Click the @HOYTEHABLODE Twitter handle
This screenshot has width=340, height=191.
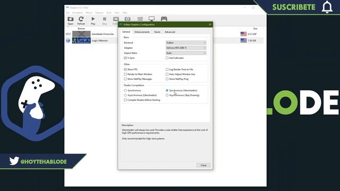coord(44,162)
